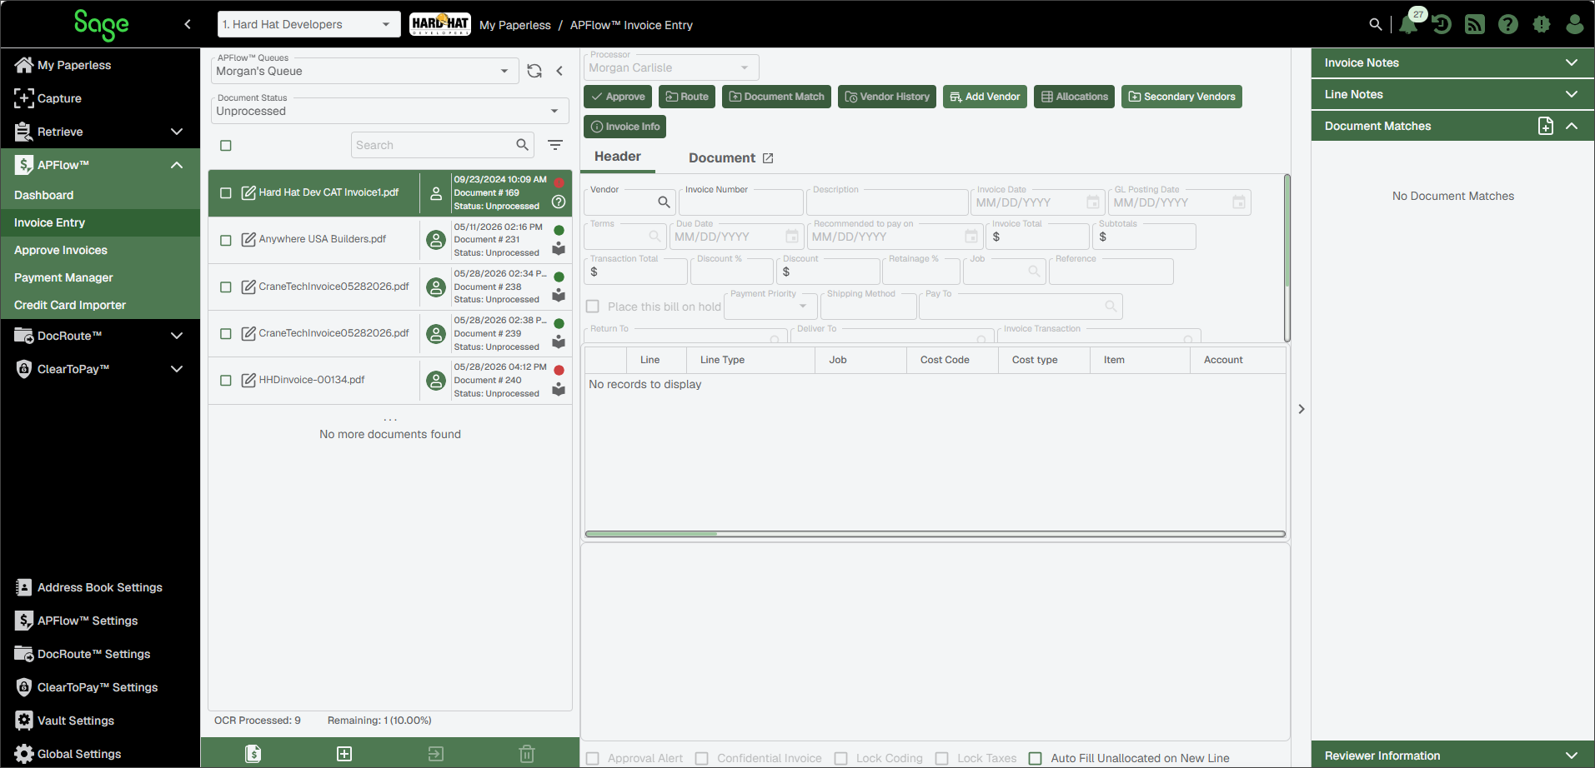This screenshot has height=768, width=1595.
Task: Focus the Invoice Number field
Action: pyautogui.click(x=741, y=202)
